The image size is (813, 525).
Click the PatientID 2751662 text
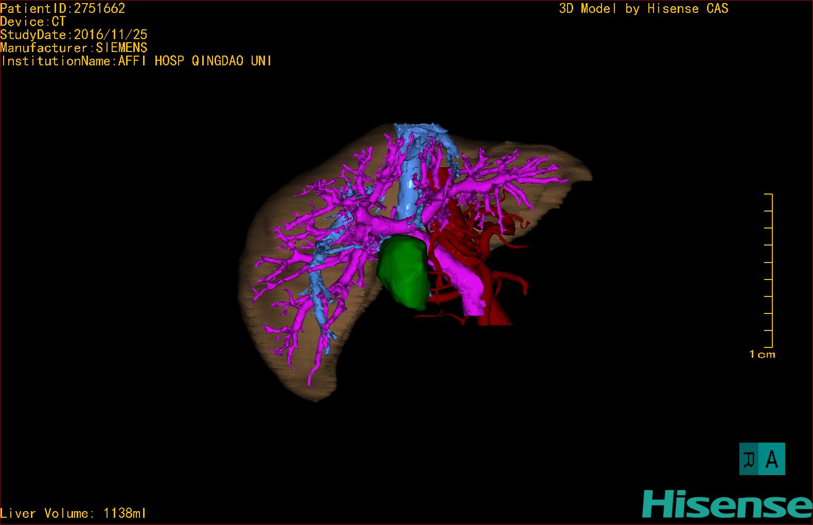click(63, 8)
